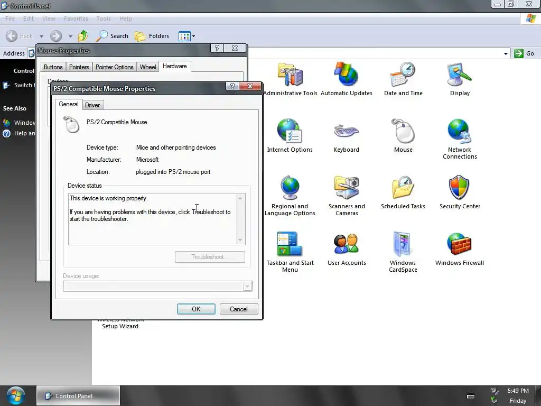Click keyboard icon in system tray

(x=471, y=396)
